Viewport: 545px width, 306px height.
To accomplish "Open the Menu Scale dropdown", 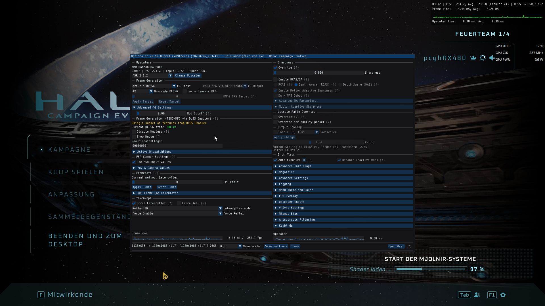I will 230,246.
